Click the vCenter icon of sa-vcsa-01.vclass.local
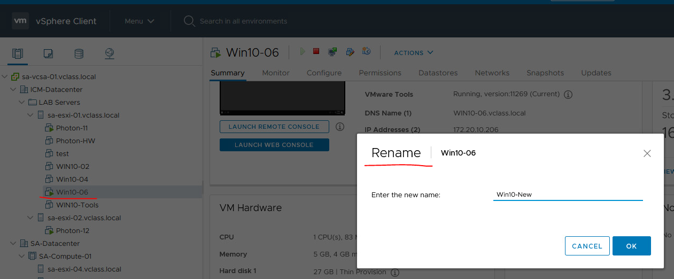 (x=16, y=76)
